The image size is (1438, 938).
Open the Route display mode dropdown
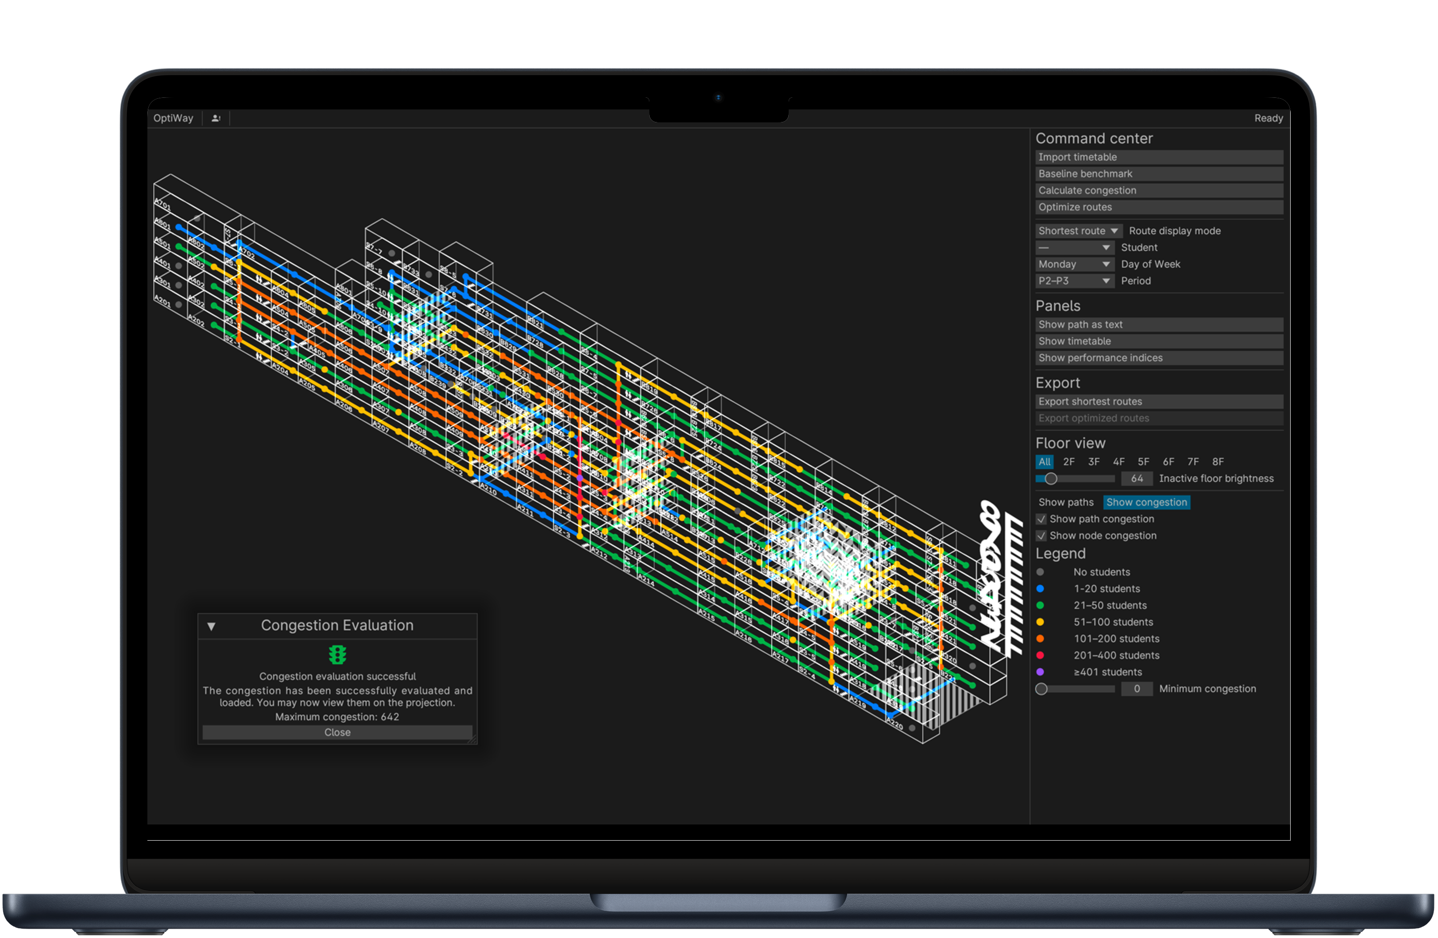1078,231
